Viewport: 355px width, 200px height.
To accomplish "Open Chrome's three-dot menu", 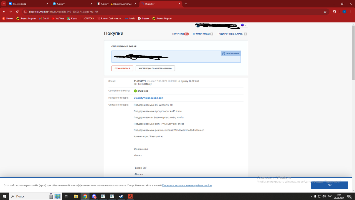I will tap(351, 12).
